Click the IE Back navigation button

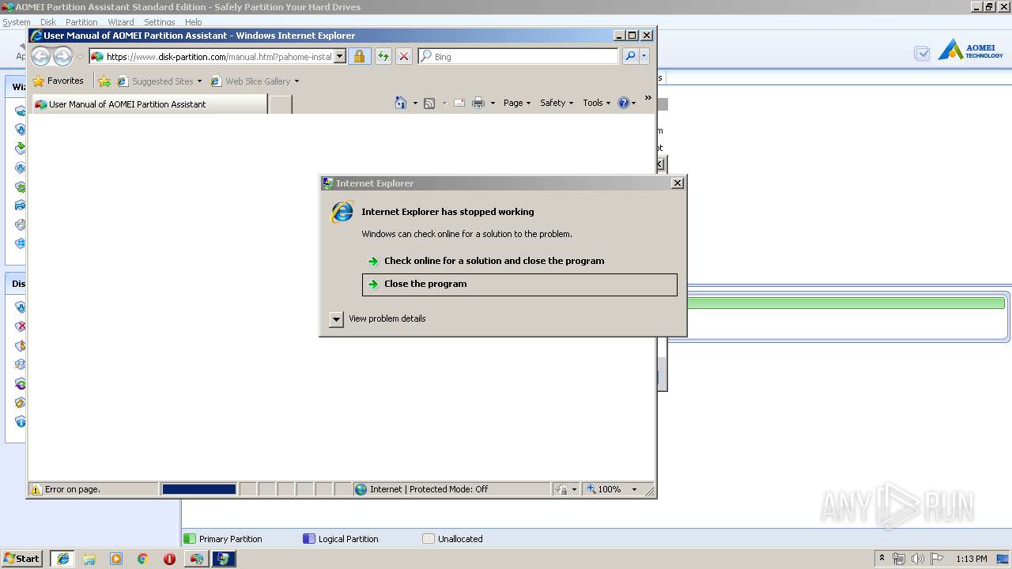(x=40, y=56)
